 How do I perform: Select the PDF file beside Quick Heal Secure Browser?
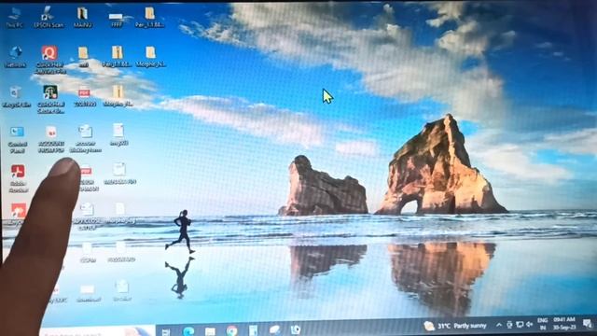pyautogui.click(x=85, y=97)
